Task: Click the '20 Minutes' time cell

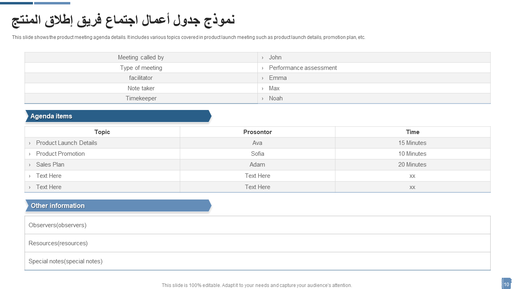Action: point(413,165)
